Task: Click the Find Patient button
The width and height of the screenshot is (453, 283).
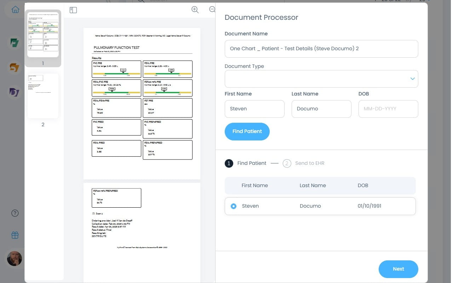Action: coord(247,132)
